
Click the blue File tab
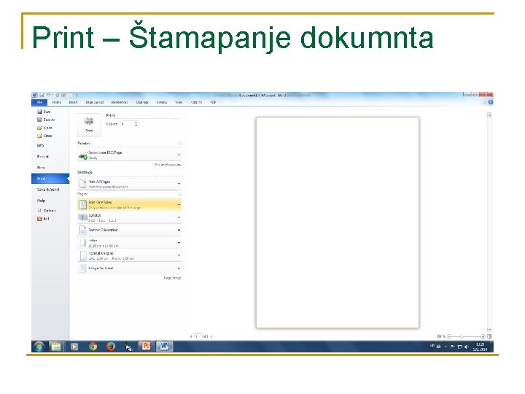click(x=39, y=102)
